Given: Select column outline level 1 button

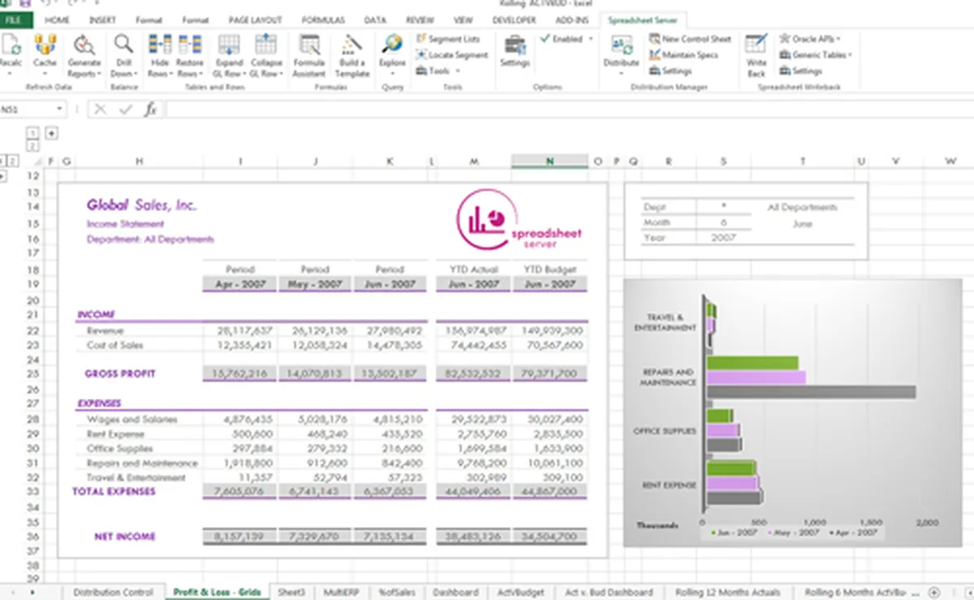Looking at the screenshot, I should [33, 132].
